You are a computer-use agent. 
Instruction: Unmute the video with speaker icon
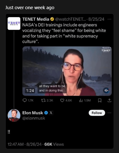(106, 90)
